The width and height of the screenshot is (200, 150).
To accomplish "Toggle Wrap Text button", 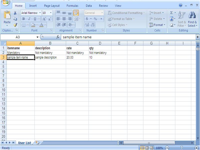I will (x=76, y=13).
